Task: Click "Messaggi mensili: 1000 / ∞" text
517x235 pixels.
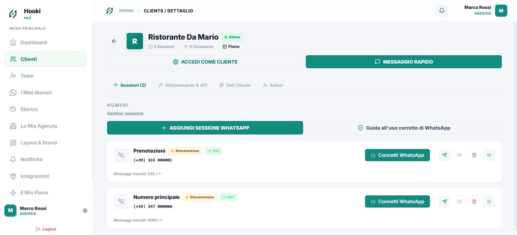Action: pyautogui.click(x=138, y=220)
